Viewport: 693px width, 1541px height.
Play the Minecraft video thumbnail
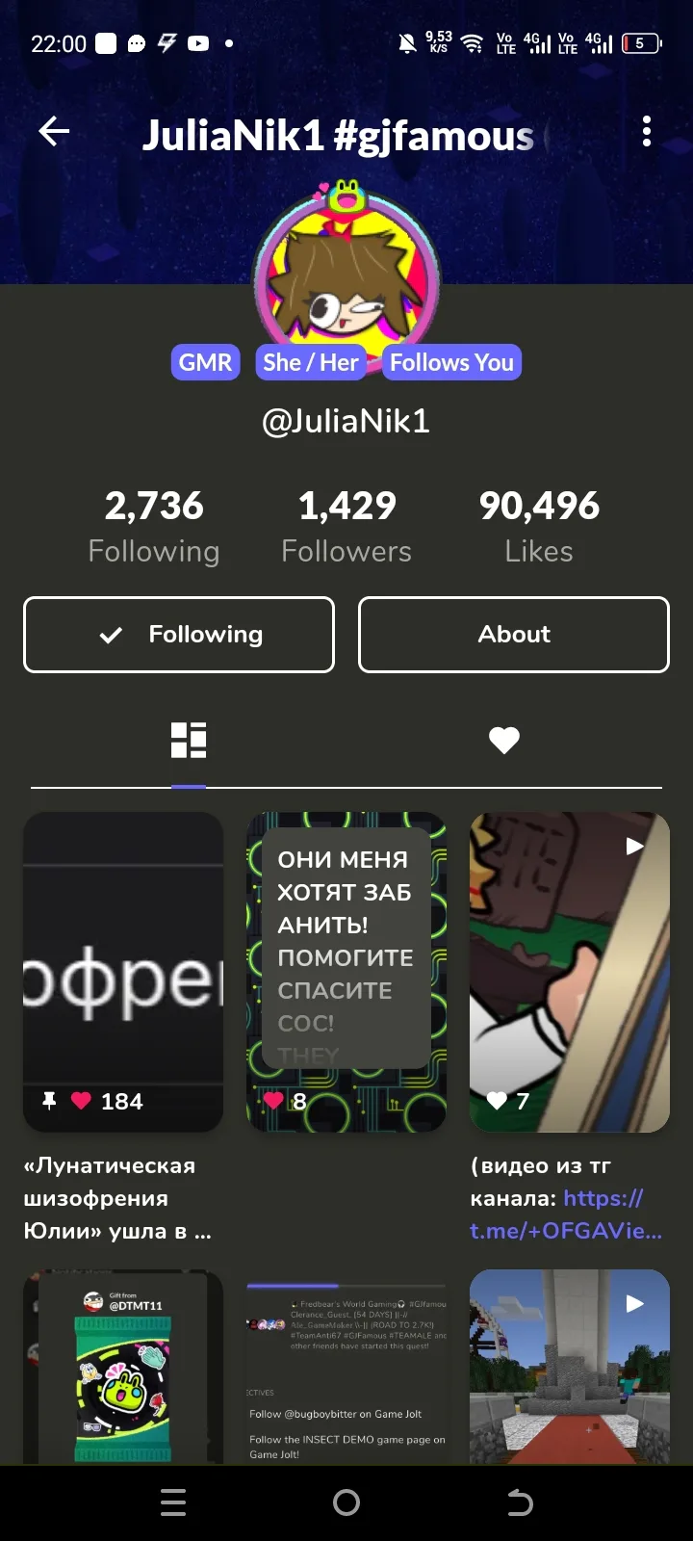click(x=570, y=1368)
